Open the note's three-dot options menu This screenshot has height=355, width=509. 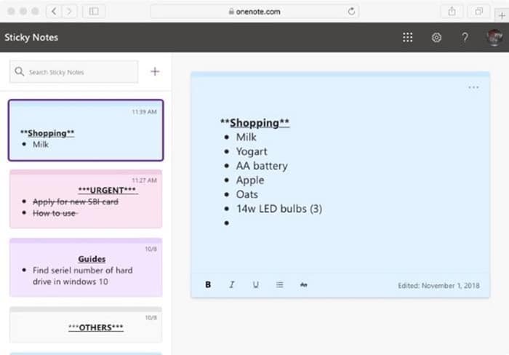coord(473,87)
